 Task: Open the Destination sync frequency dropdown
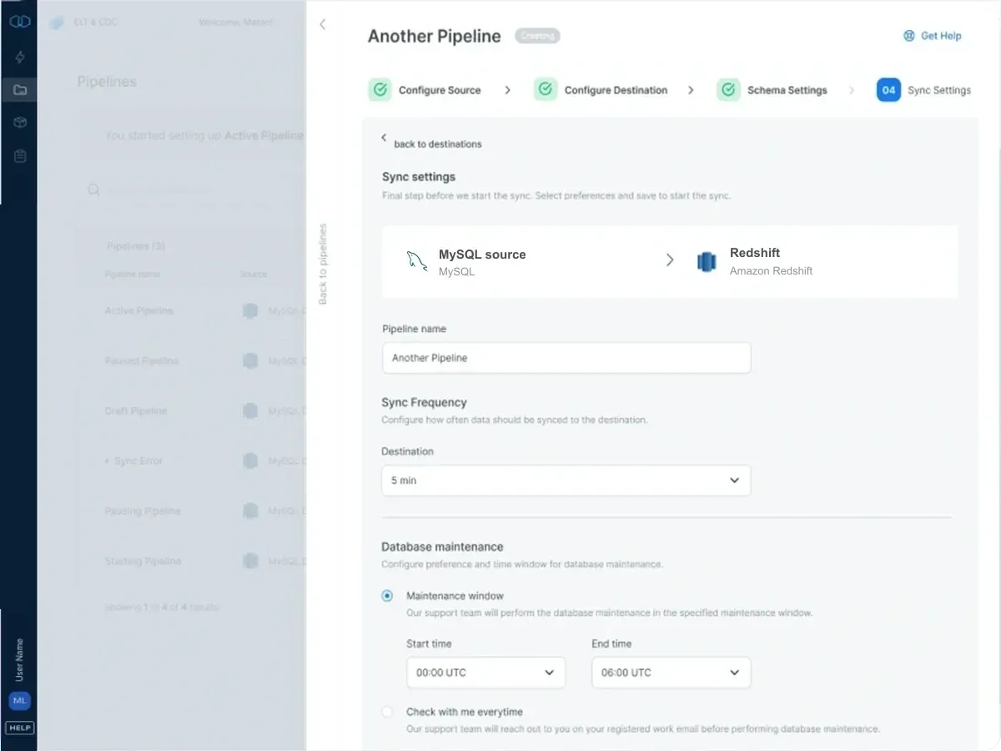pyautogui.click(x=566, y=481)
